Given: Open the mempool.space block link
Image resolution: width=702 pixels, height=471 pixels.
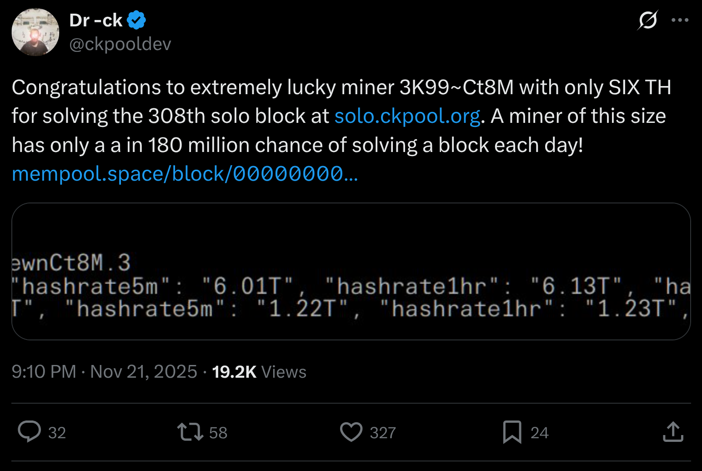Looking at the screenshot, I should coord(185,174).
